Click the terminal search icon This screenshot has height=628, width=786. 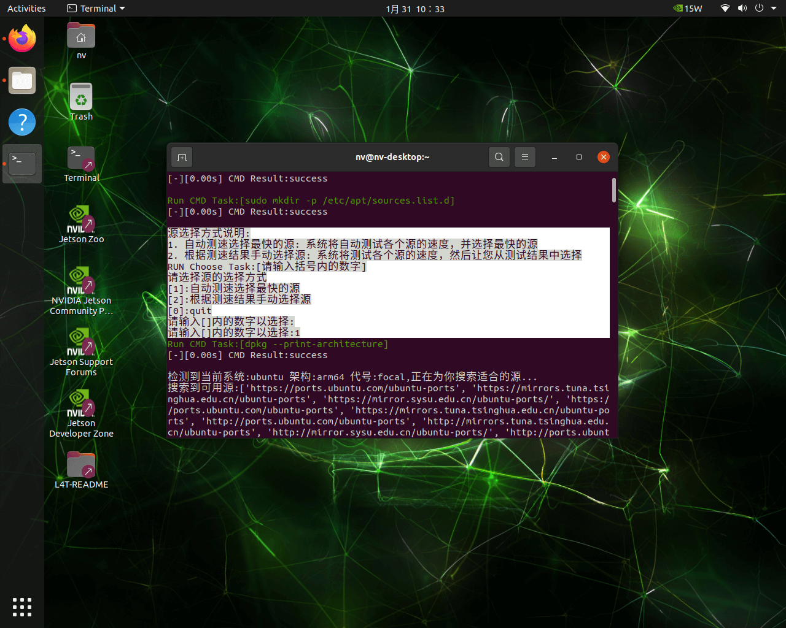point(499,157)
